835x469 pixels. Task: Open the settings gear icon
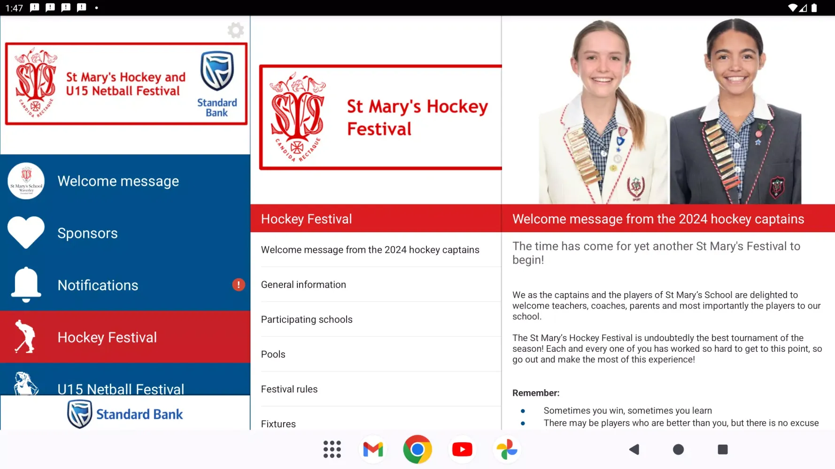[x=236, y=30]
